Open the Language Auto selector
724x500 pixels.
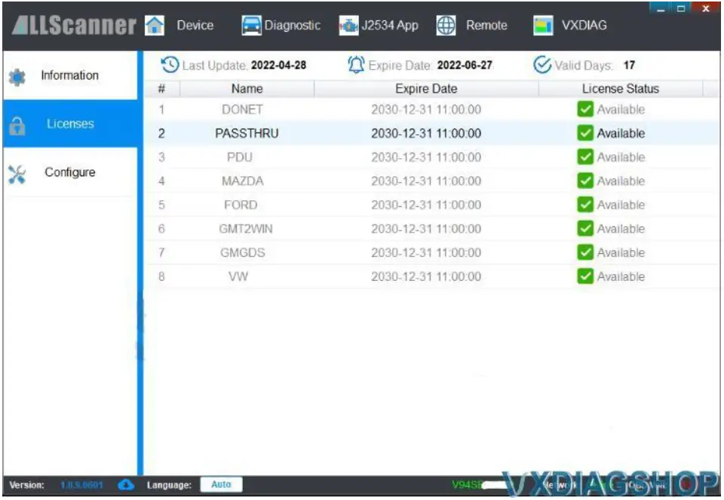(x=221, y=485)
